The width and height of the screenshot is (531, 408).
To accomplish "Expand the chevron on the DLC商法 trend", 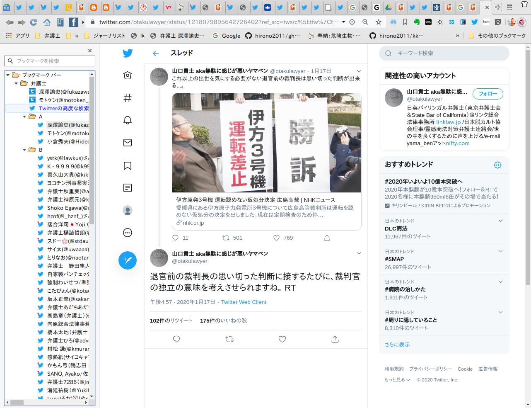I will click(500, 221).
